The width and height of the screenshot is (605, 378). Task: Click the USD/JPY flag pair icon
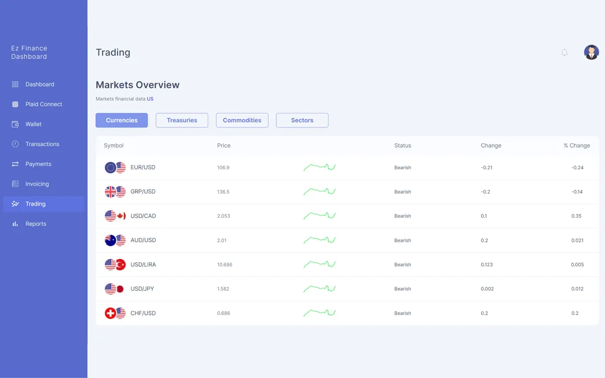[x=115, y=289]
